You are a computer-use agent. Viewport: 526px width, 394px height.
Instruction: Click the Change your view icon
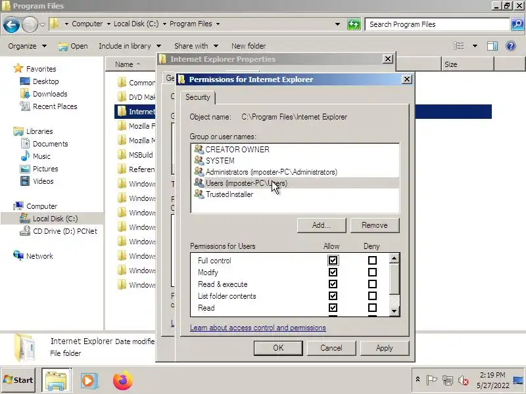458,46
